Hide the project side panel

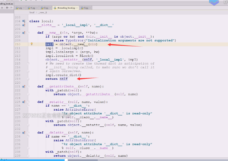click(12, 8)
